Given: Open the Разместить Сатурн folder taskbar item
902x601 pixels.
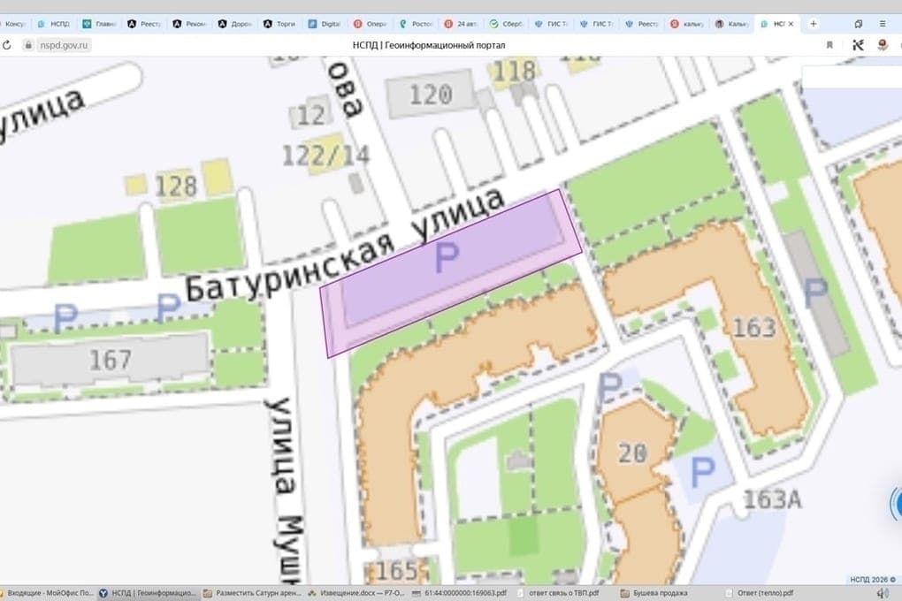Looking at the screenshot, I should click(252, 593).
